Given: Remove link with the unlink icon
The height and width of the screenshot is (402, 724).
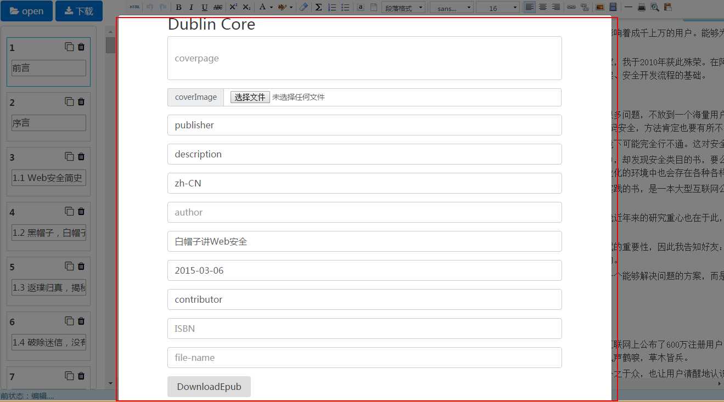Looking at the screenshot, I should [x=585, y=7].
